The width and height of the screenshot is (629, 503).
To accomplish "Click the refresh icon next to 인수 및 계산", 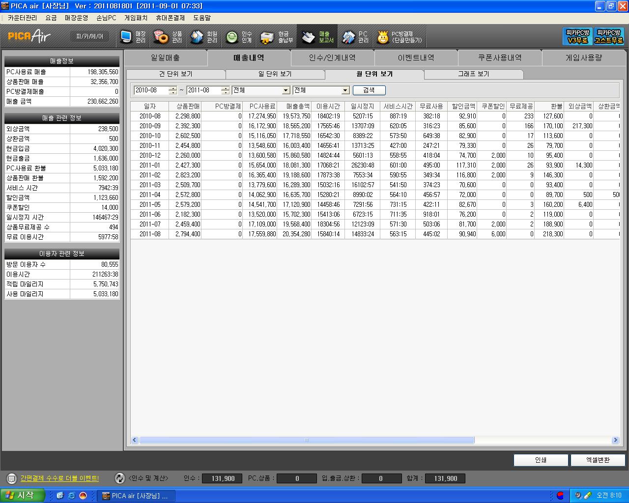I will [119, 478].
